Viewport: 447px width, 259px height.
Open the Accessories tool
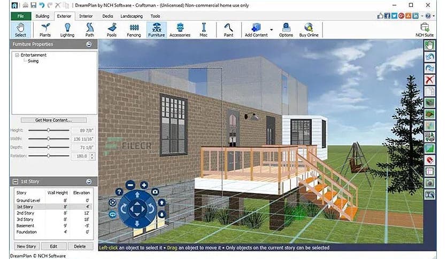[x=180, y=30]
